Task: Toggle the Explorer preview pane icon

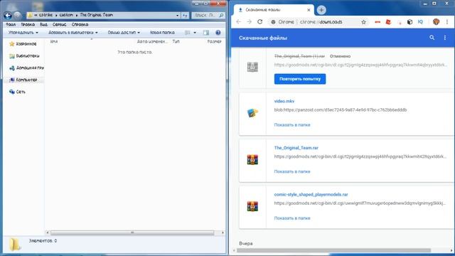Action: pyautogui.click(x=206, y=33)
